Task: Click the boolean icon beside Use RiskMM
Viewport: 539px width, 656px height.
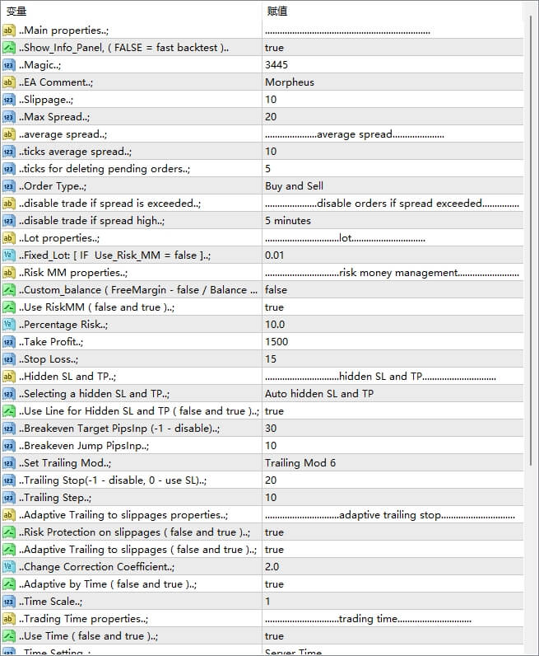Action: pos(9,307)
